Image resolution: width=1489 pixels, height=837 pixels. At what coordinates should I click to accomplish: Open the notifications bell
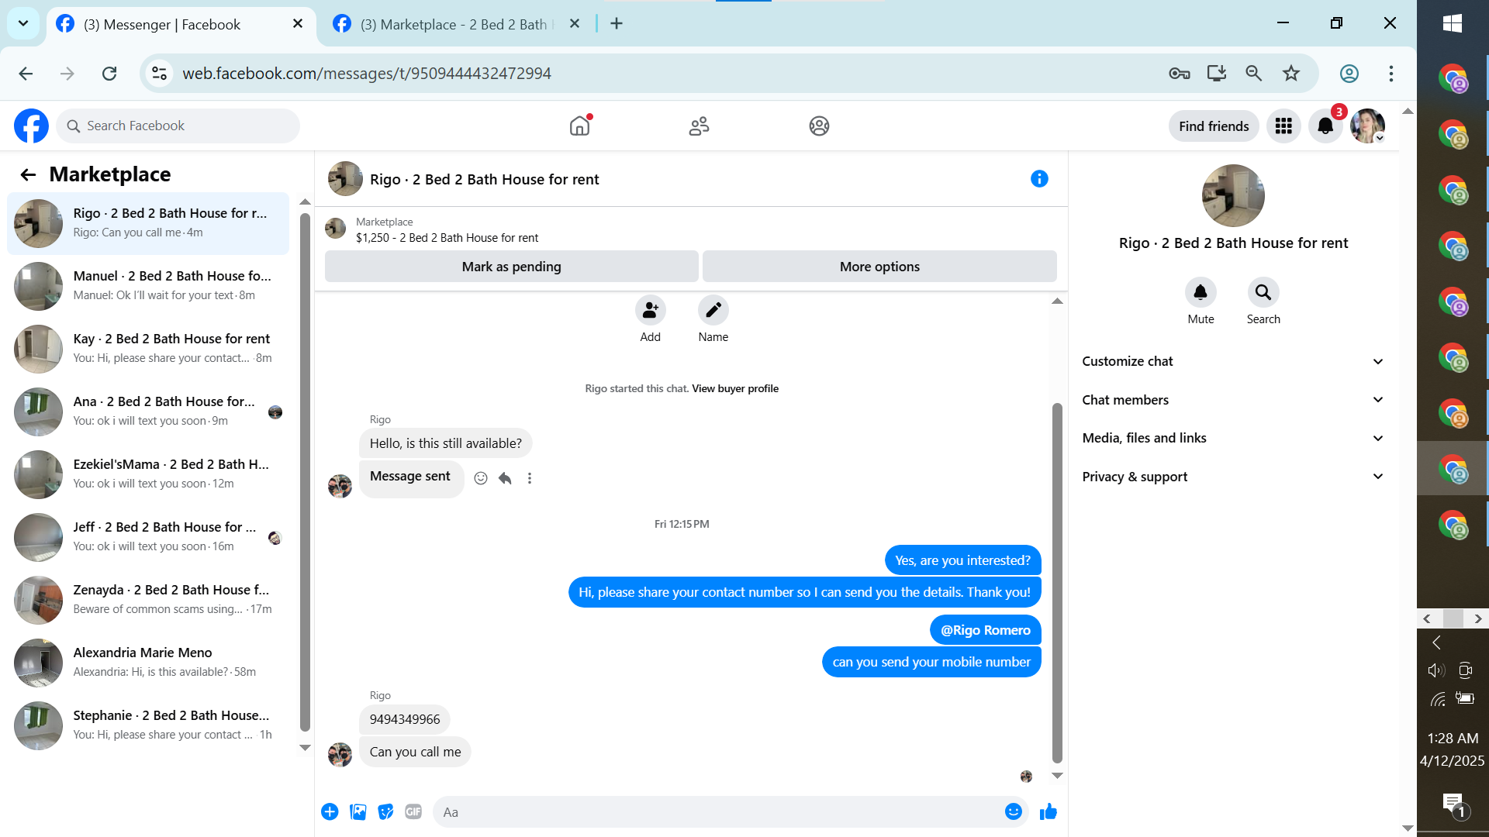tap(1325, 126)
